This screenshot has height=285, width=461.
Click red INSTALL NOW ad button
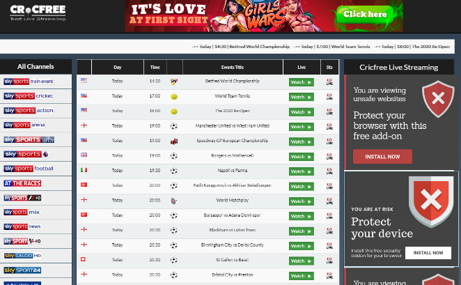point(382,157)
